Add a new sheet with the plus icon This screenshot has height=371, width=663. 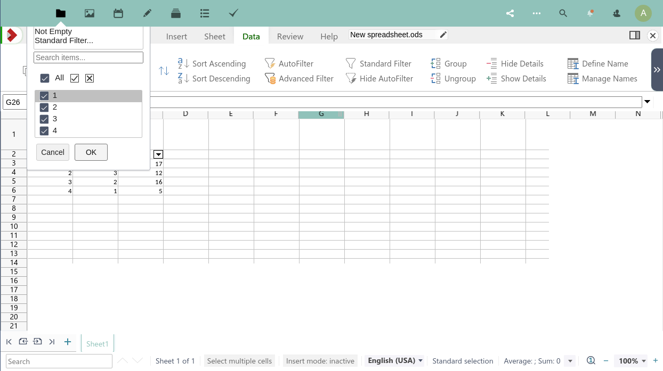pos(67,342)
